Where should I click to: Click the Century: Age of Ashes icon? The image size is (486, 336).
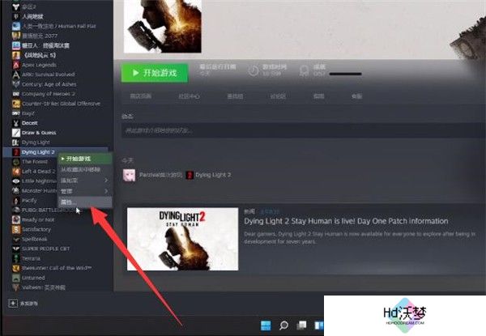click(x=16, y=84)
